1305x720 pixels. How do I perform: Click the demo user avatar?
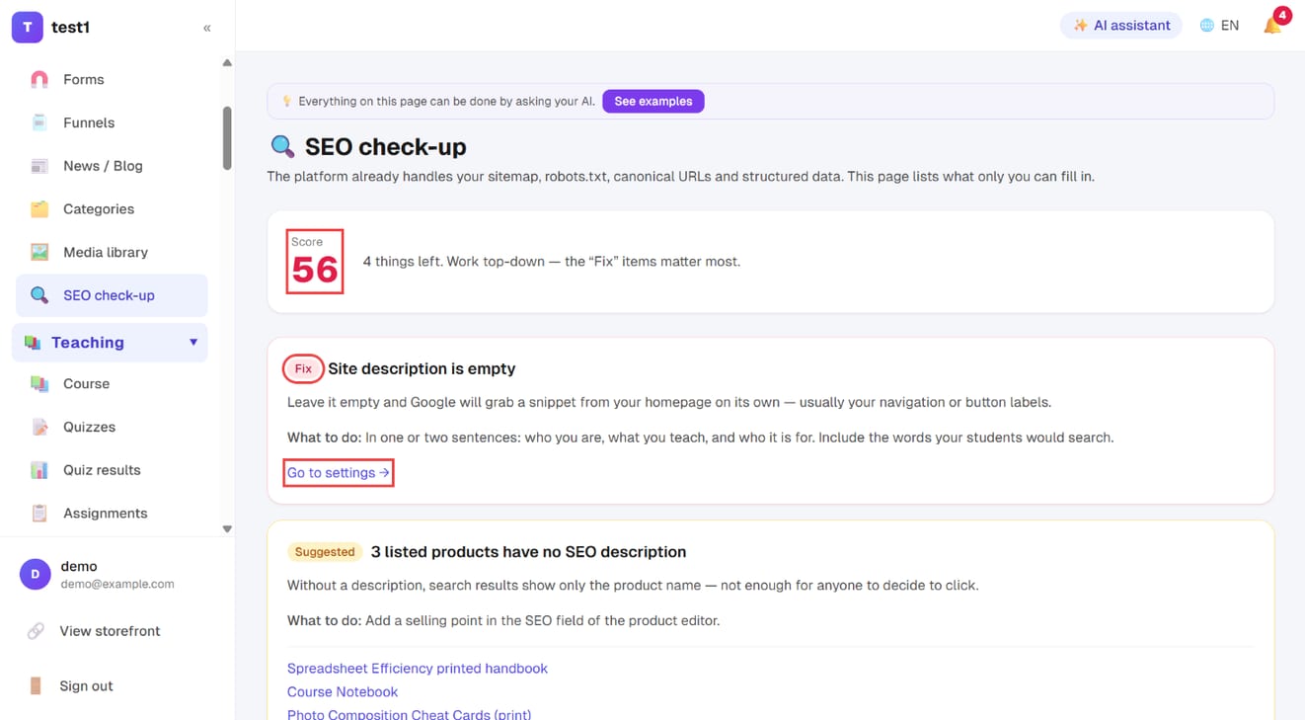click(36, 574)
